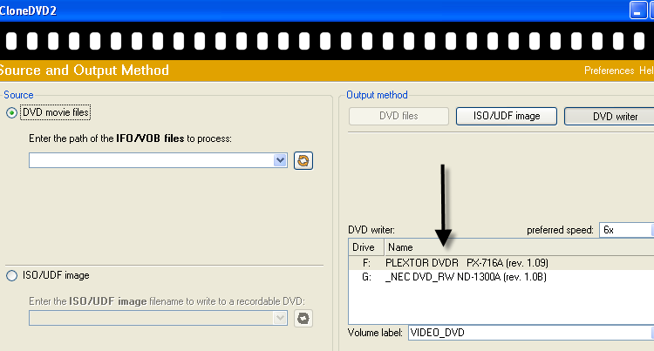
Task: Click the orange browse icon for IFO/VOB path
Action: 303,161
